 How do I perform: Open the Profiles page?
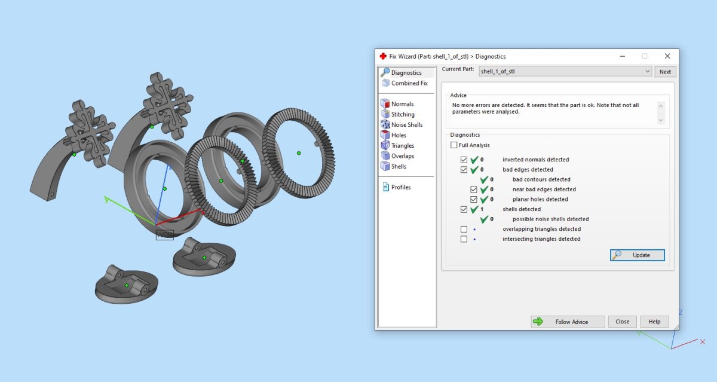(400, 187)
